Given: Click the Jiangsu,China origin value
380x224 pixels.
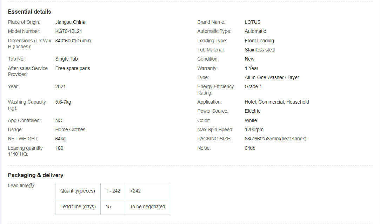Looking at the screenshot, I should (70, 22).
